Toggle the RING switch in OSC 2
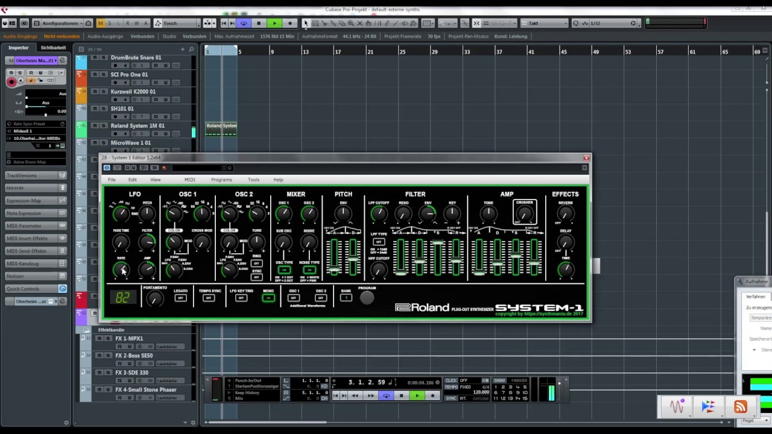This screenshot has height=434, width=772. (x=257, y=263)
